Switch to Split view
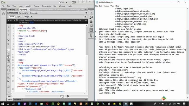The width and height of the screenshot is (189, 106). pos(19,17)
